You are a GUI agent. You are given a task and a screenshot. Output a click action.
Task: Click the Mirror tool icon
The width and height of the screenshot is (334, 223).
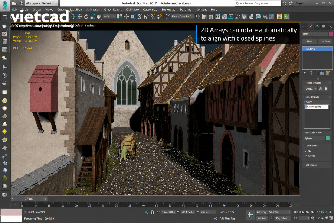pyautogui.click(x=198, y=17)
